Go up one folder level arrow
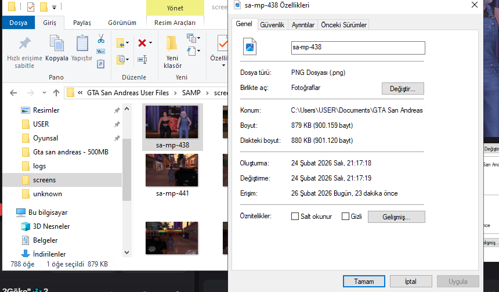 click(56, 93)
